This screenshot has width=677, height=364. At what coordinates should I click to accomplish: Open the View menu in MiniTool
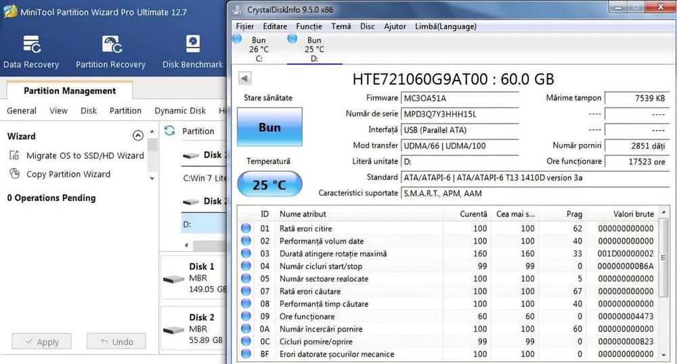58,110
